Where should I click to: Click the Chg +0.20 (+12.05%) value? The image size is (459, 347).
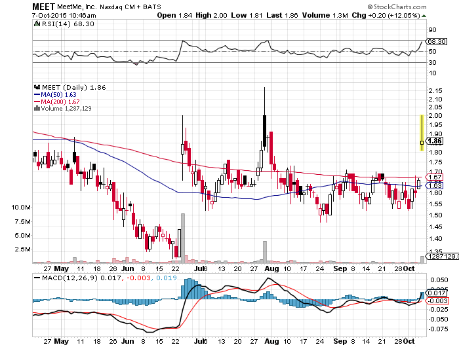click(x=386, y=16)
